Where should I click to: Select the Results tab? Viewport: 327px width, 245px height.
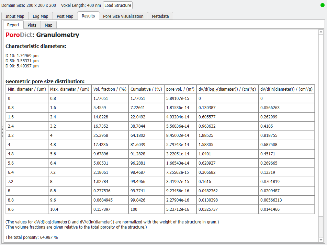88,16
